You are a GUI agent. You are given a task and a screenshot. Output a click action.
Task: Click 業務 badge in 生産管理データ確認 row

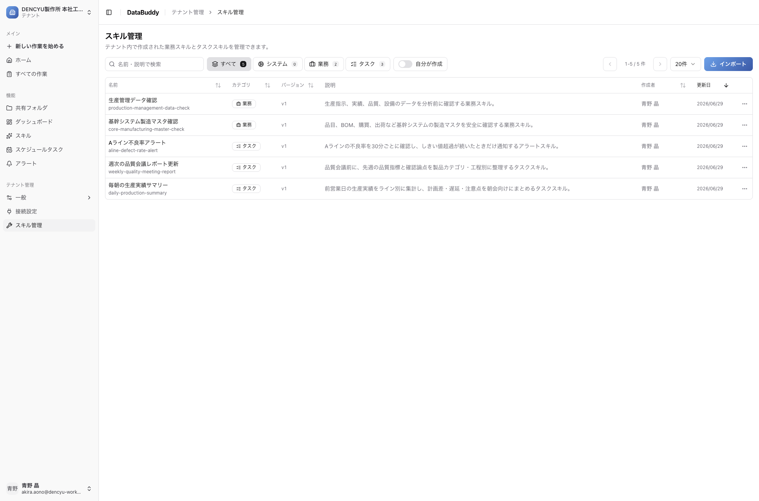click(244, 104)
